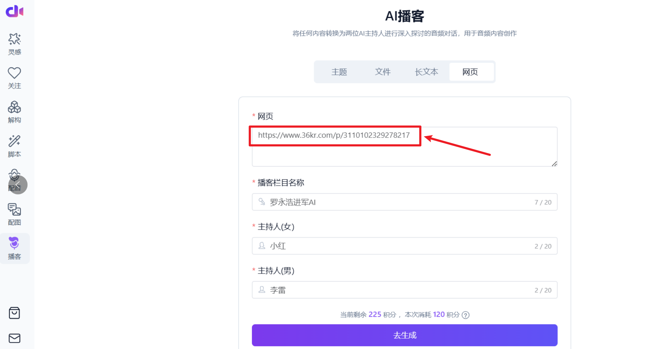Open the mail icon in sidebar

[14, 338]
